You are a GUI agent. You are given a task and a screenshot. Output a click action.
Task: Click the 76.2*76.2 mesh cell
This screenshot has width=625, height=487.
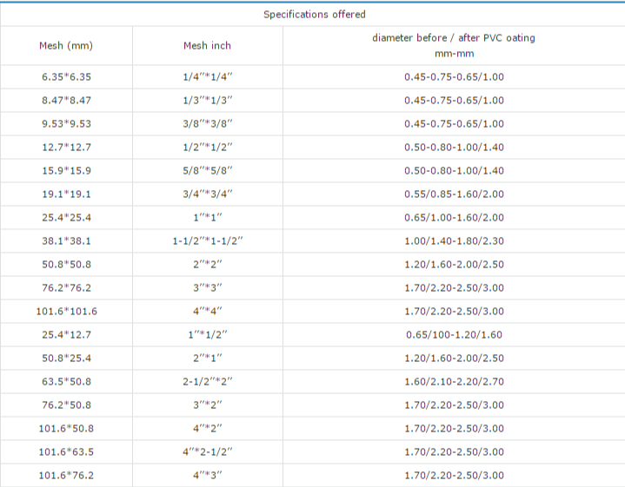coord(66,287)
